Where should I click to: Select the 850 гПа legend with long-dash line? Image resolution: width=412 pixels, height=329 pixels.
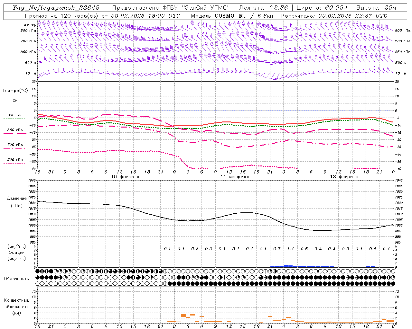tap(15, 130)
